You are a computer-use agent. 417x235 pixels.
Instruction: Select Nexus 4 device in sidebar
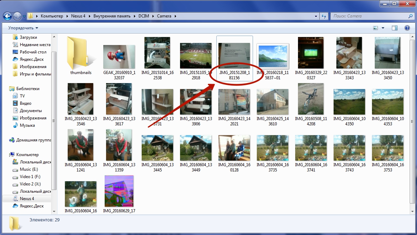[x=27, y=199]
